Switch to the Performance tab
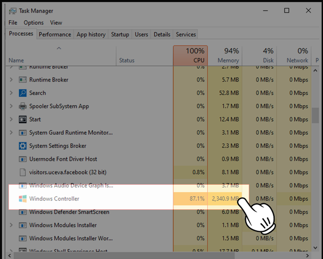The height and width of the screenshot is (259, 323). tap(55, 35)
